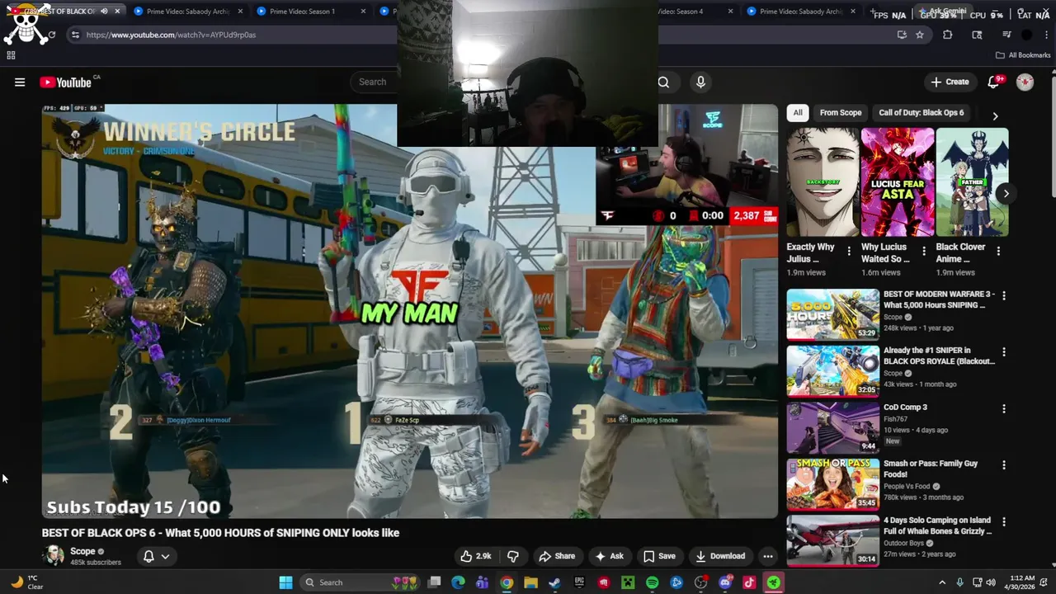
Task: Open subscription notification bell dropdown for Scope
Action: pyautogui.click(x=157, y=556)
